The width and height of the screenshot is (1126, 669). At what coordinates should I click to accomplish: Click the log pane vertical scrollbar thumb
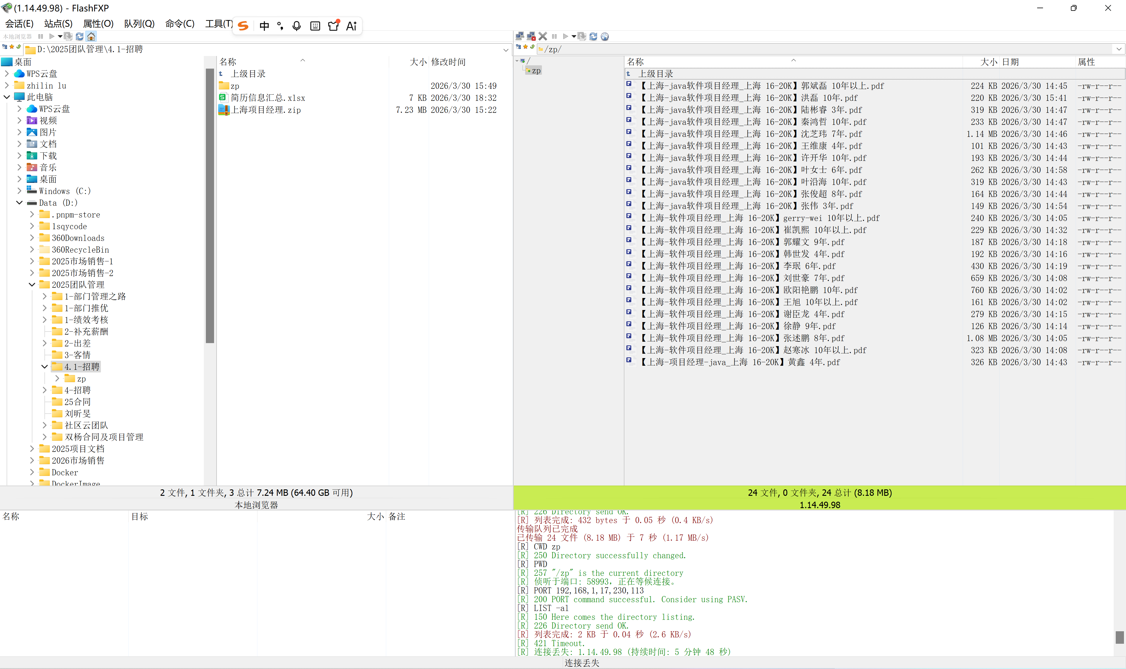(x=1120, y=637)
